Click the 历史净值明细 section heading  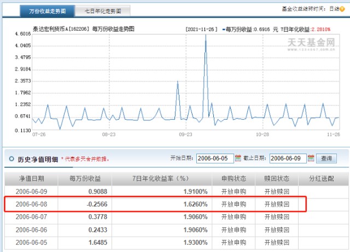(x=38, y=160)
